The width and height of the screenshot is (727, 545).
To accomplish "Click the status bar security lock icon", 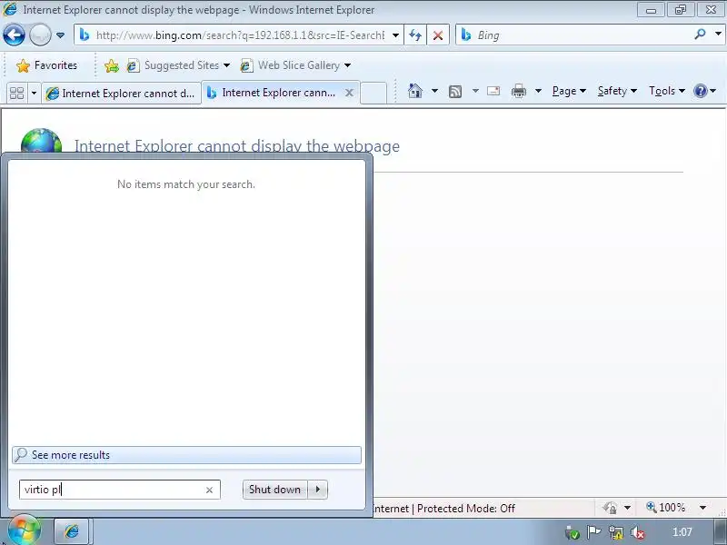I will pyautogui.click(x=610, y=508).
